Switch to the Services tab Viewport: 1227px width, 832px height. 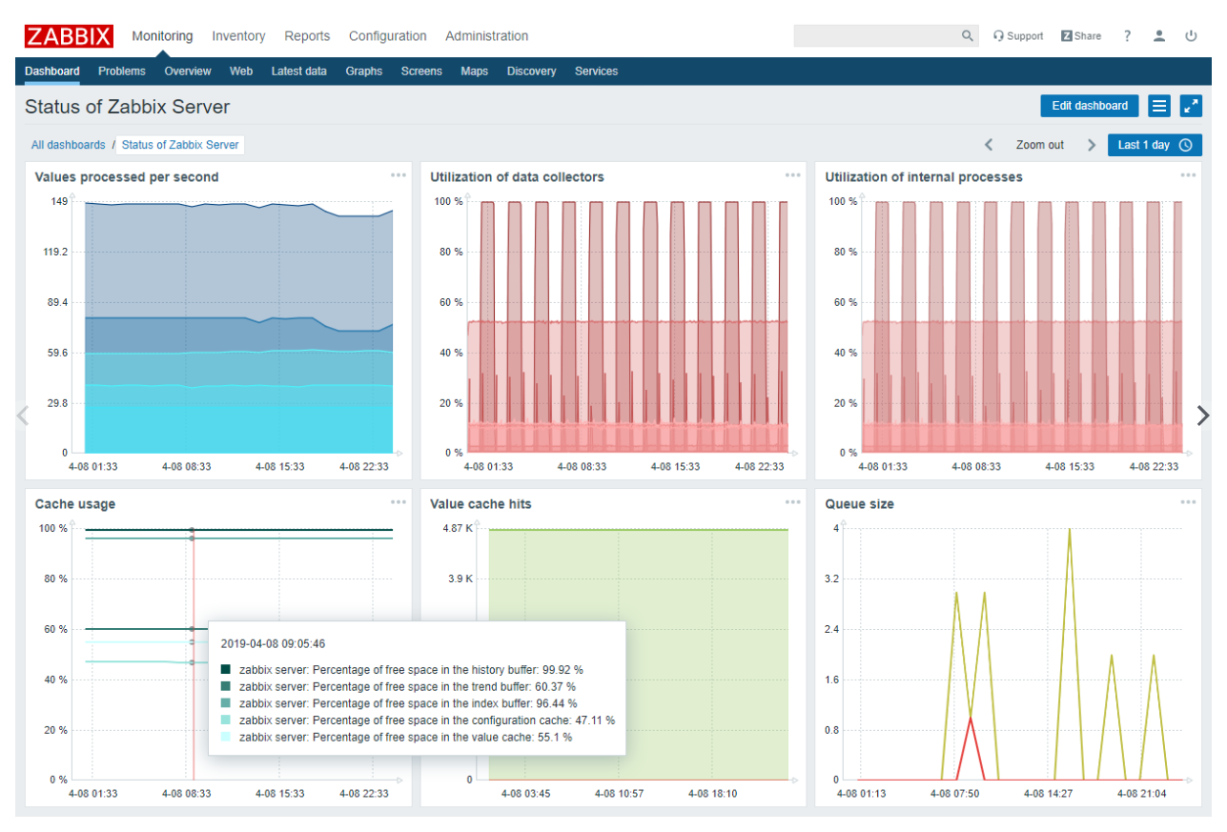click(597, 71)
